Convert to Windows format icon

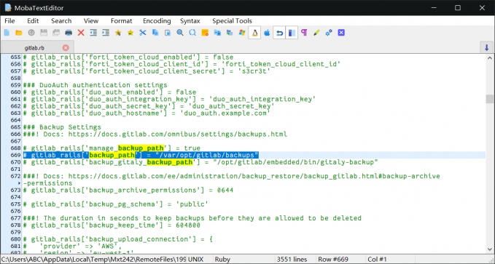(x=242, y=33)
